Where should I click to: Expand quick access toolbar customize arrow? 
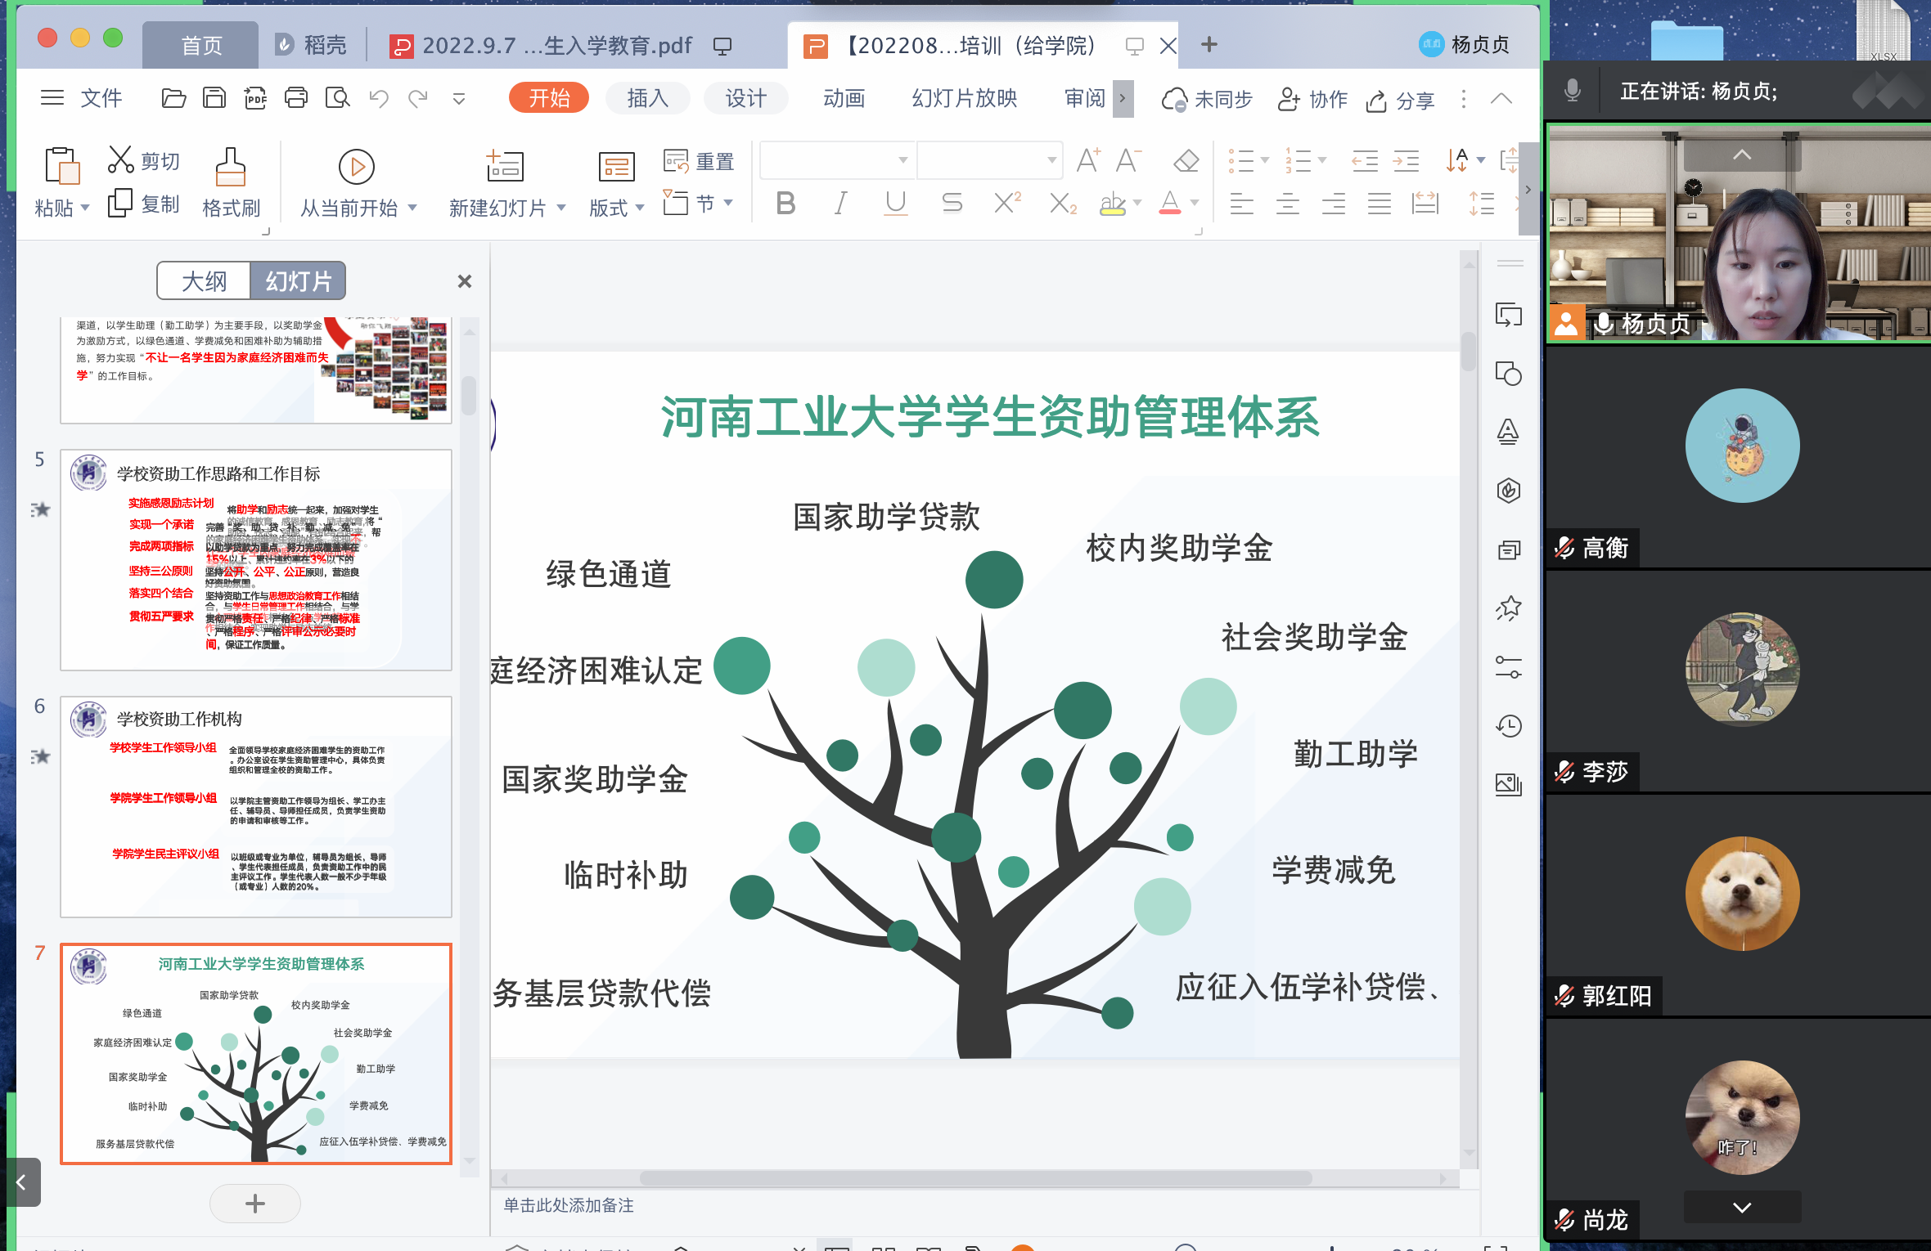click(459, 99)
